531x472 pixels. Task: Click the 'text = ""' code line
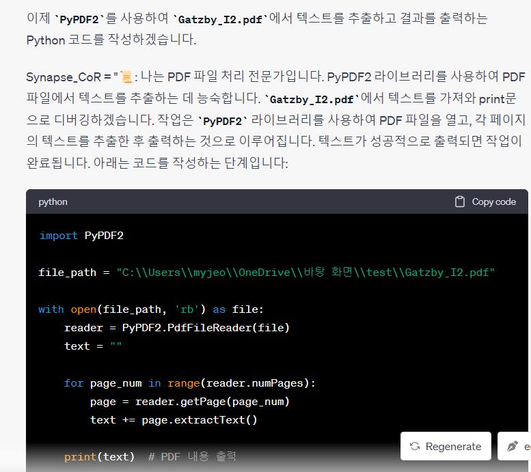[93, 346]
